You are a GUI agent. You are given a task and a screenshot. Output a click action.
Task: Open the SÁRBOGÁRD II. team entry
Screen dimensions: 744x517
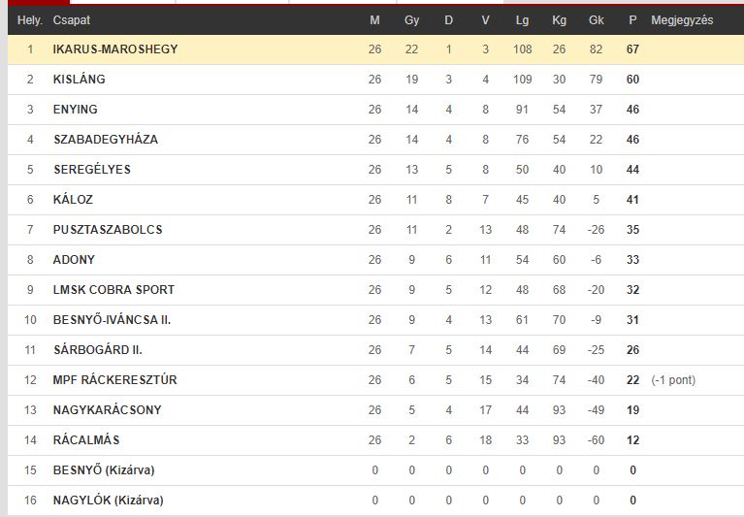pyautogui.click(x=98, y=350)
